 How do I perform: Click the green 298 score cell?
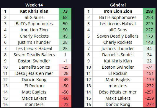(149, 11)
